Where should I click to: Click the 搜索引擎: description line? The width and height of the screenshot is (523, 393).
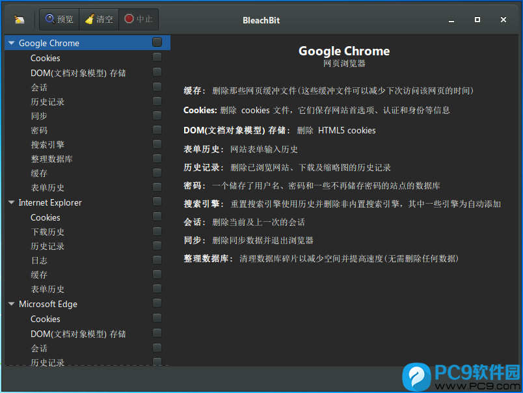coord(342,204)
